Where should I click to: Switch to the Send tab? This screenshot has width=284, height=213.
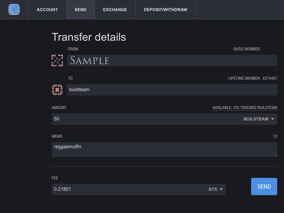point(80,10)
